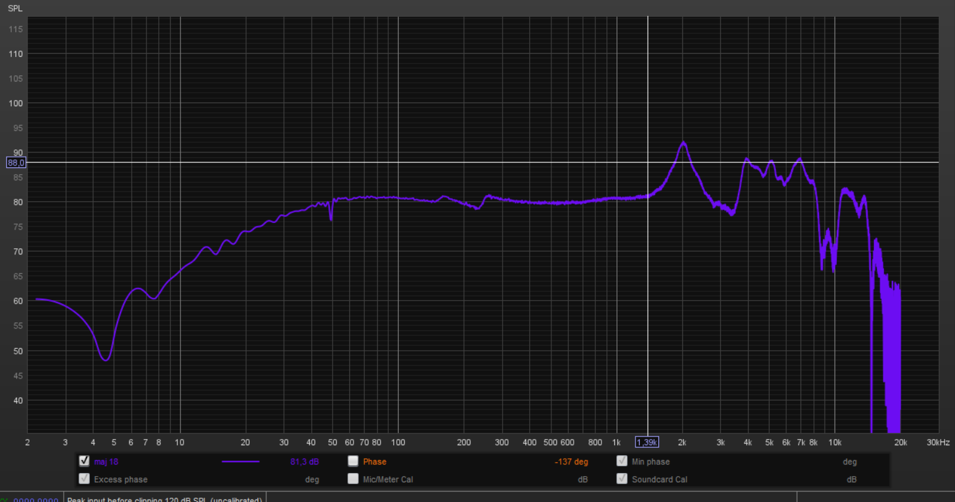Image resolution: width=955 pixels, height=502 pixels.
Task: Toggle the Min phase checkbox
Action: pyautogui.click(x=621, y=461)
